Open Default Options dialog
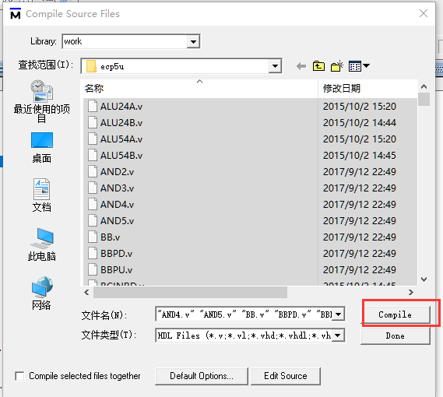 [x=202, y=376]
